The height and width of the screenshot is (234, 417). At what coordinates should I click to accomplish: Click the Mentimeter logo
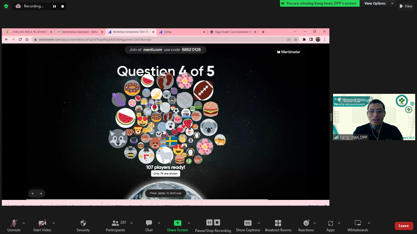288,52
